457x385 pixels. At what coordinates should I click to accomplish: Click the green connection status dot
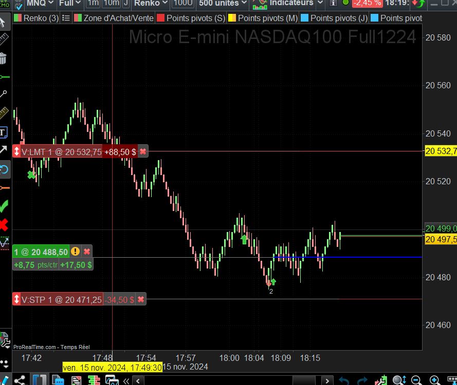pos(345,3)
